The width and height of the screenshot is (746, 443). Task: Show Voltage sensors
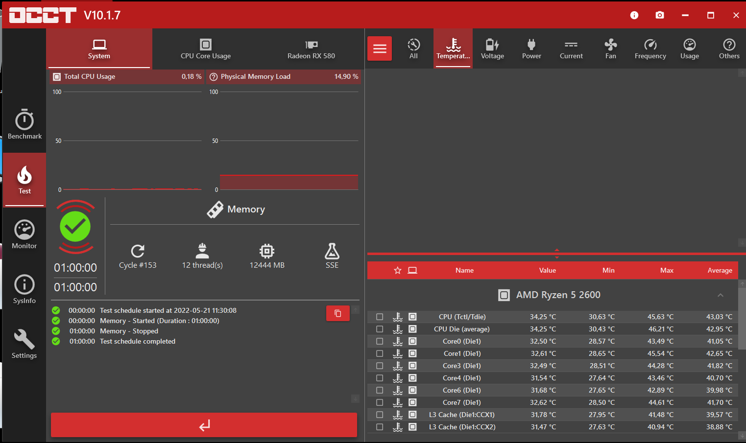(492, 48)
